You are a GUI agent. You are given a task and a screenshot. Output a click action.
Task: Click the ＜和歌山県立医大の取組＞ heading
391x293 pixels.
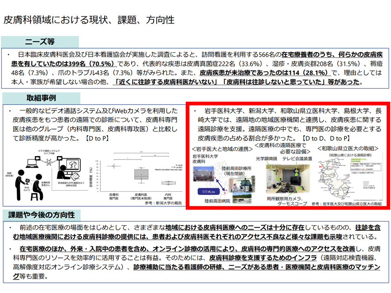pyautogui.click(x=349, y=148)
